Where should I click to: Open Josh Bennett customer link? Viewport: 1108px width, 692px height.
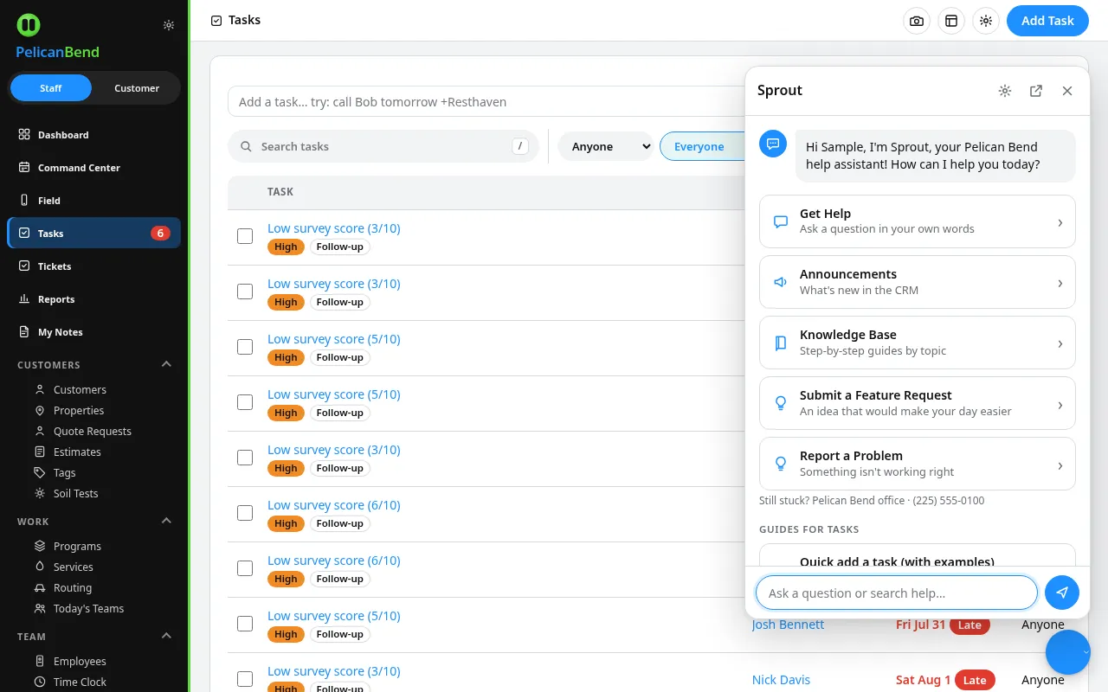[788, 625]
